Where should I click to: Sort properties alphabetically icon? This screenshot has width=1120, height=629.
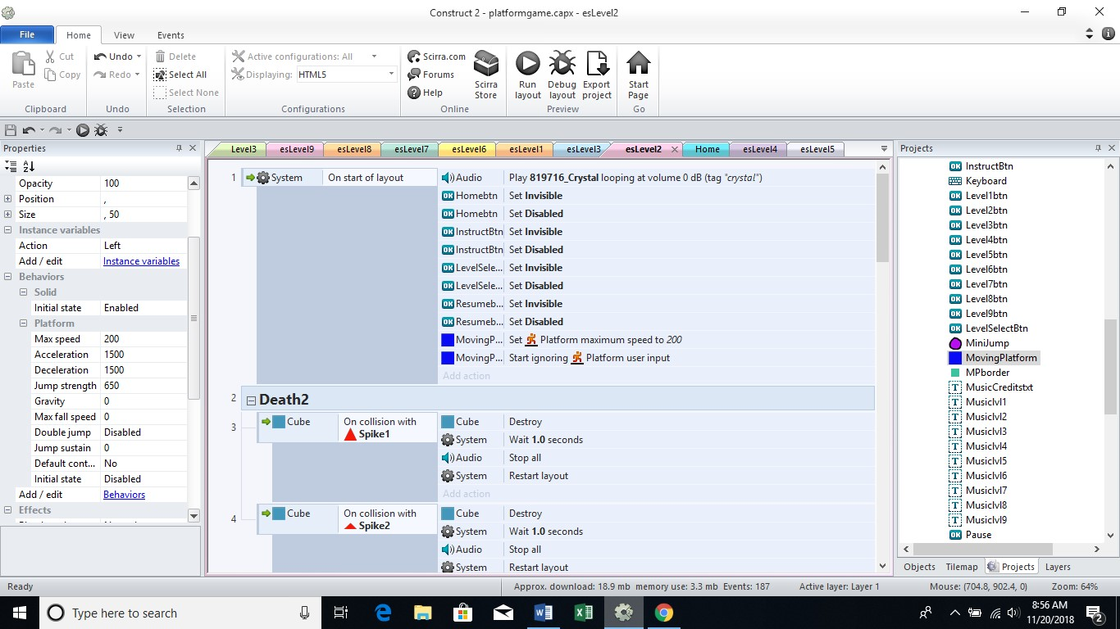coord(29,166)
